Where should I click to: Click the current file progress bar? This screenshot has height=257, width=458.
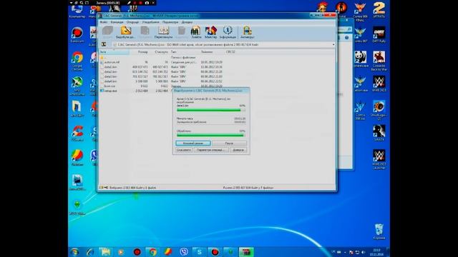(x=211, y=110)
